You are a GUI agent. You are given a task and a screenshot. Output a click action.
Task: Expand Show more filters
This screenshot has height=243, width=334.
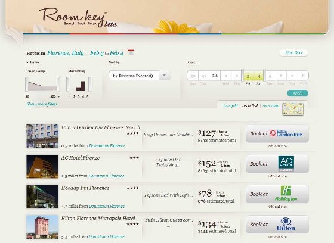pos(42,104)
